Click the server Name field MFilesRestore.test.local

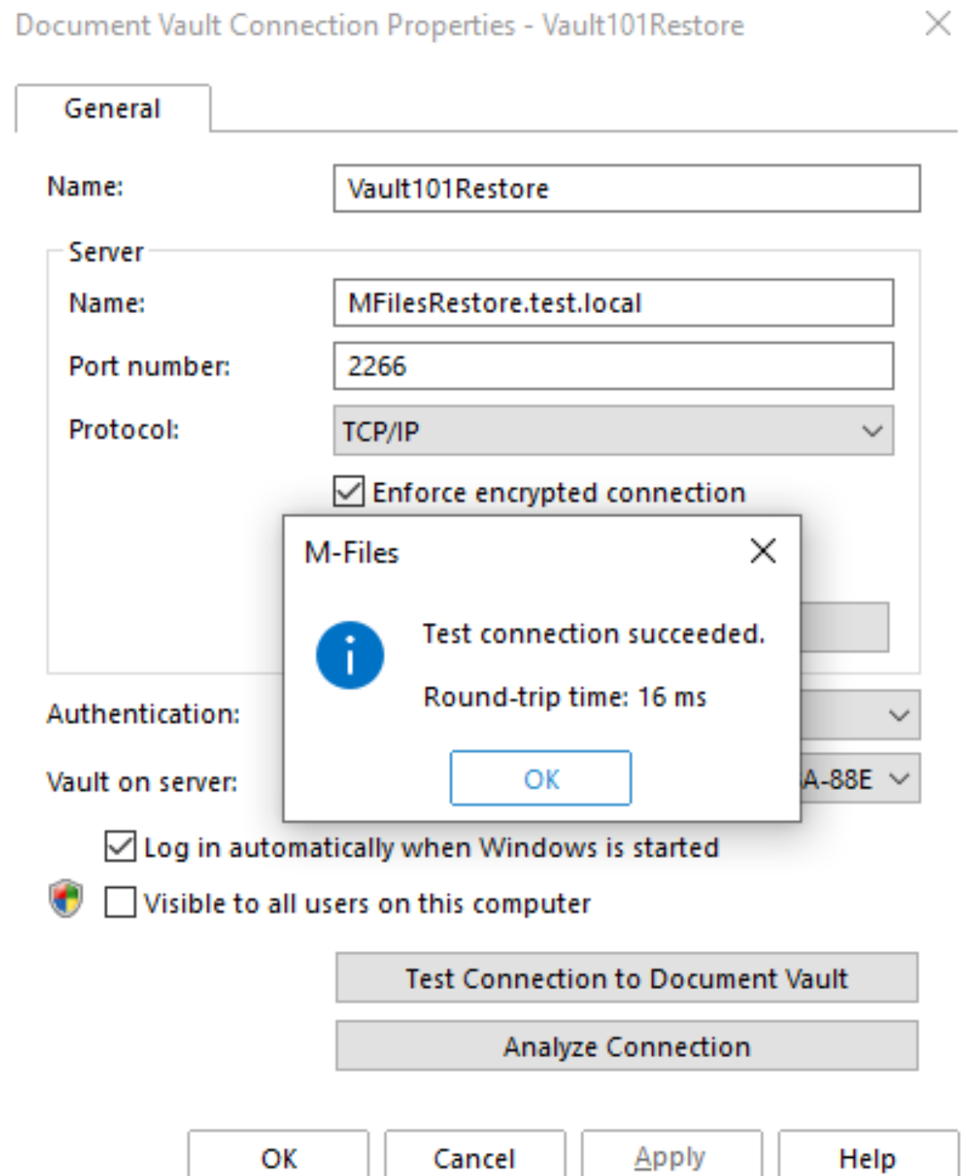click(x=613, y=303)
